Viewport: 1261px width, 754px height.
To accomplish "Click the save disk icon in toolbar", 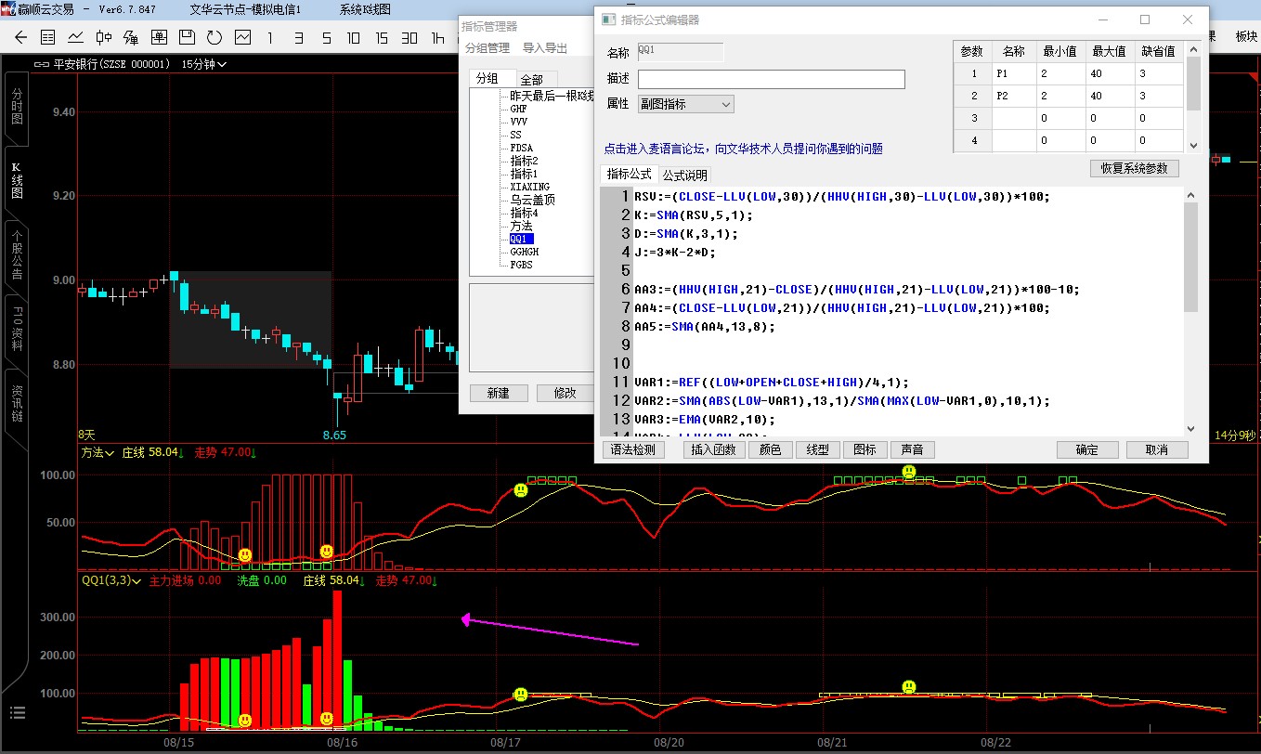I will 187,38.
